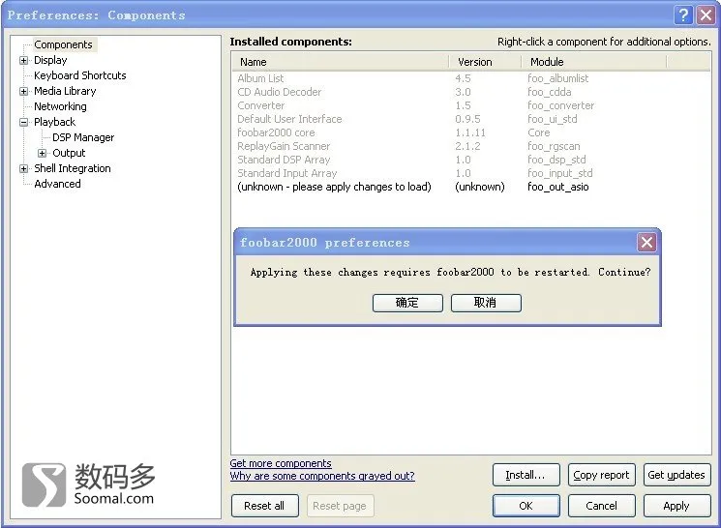
Task: Click the Get updates button
Action: click(676, 475)
